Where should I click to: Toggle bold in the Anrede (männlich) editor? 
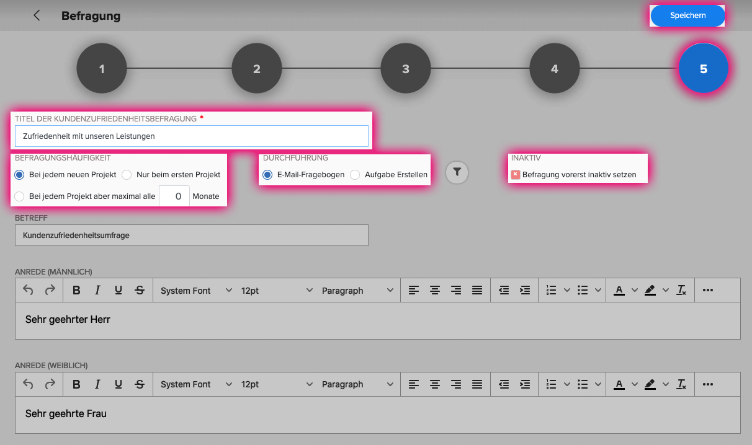click(x=76, y=290)
